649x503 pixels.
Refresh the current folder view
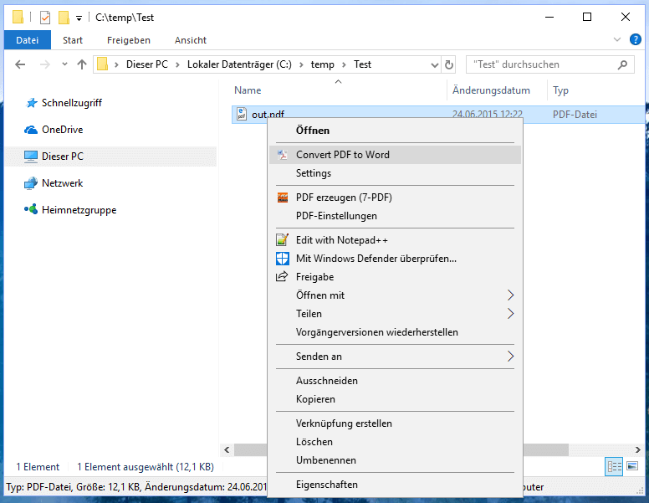[448, 64]
